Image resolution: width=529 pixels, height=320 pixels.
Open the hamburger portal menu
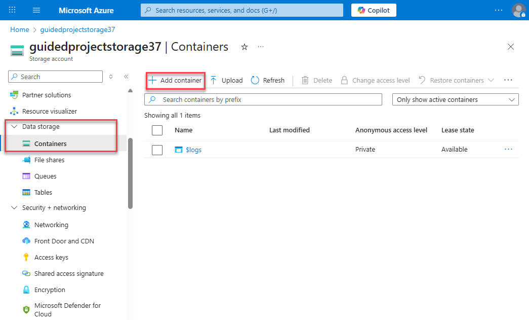pos(36,10)
